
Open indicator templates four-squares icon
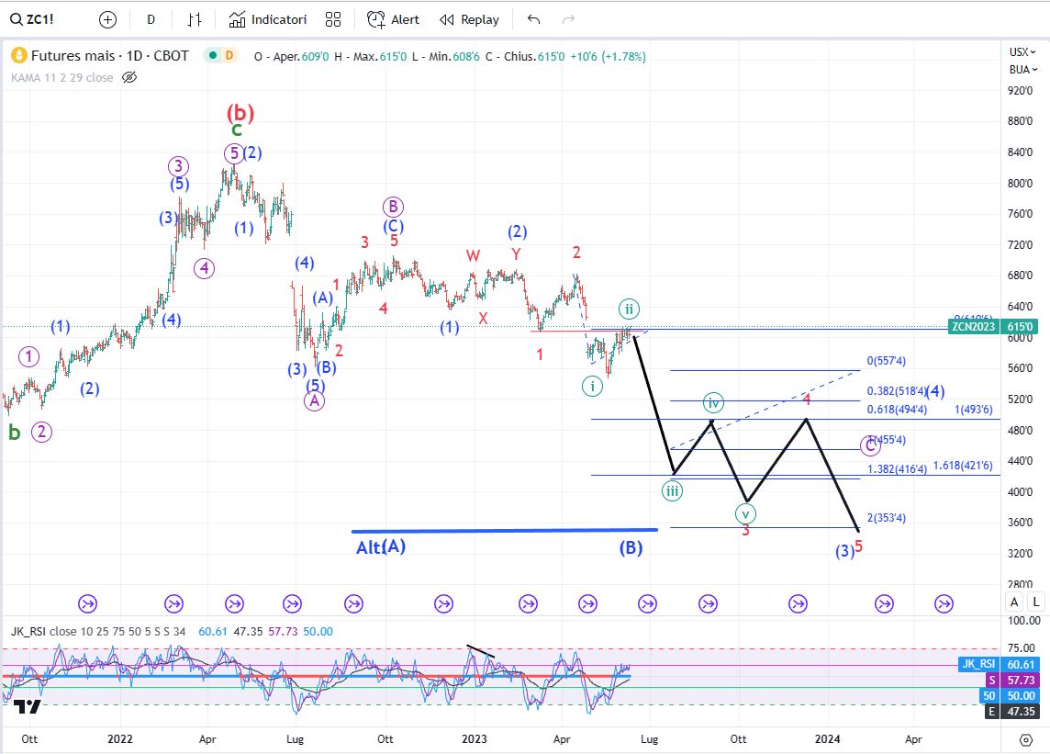click(x=333, y=19)
